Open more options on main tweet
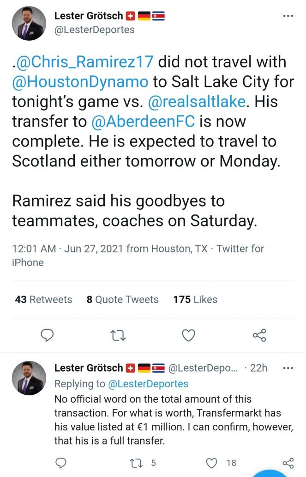The height and width of the screenshot is (477, 306). coord(288,16)
